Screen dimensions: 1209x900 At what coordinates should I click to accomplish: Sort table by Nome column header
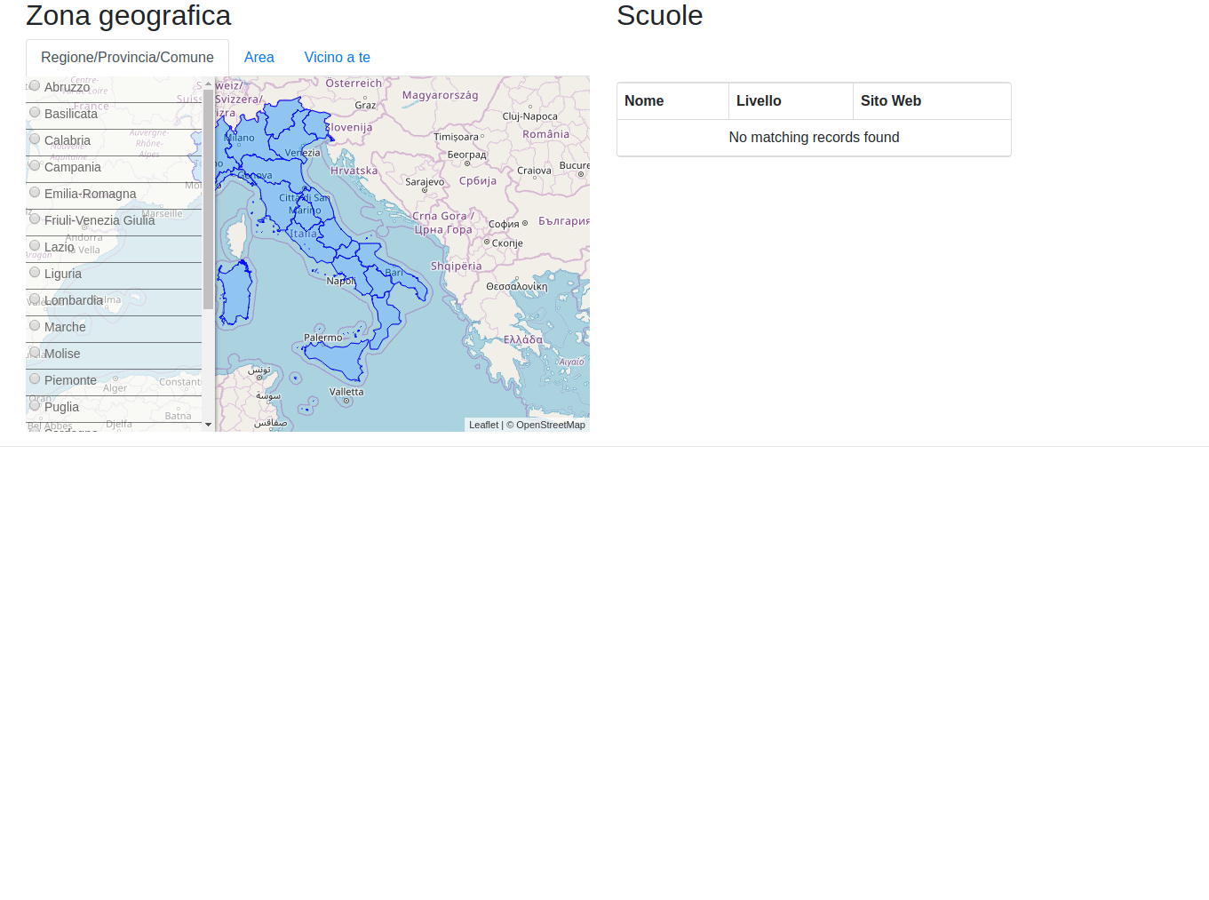pos(672,101)
